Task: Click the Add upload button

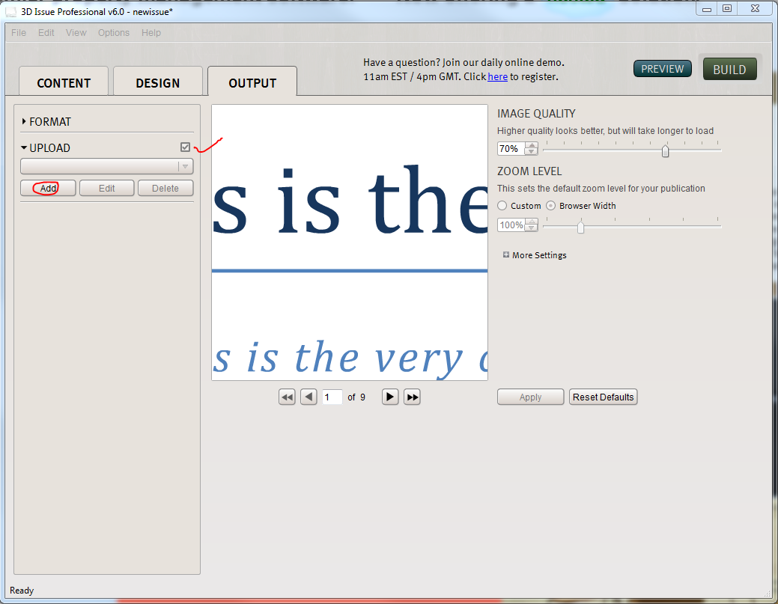Action: [x=49, y=189]
